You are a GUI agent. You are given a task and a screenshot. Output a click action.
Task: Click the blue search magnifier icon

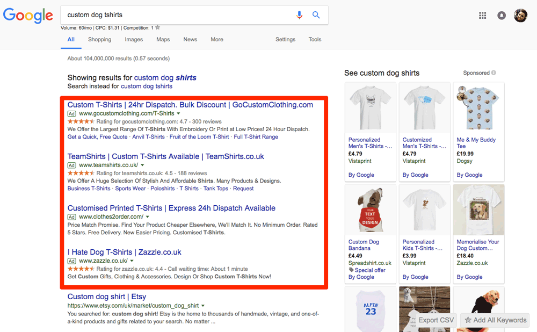coord(316,15)
